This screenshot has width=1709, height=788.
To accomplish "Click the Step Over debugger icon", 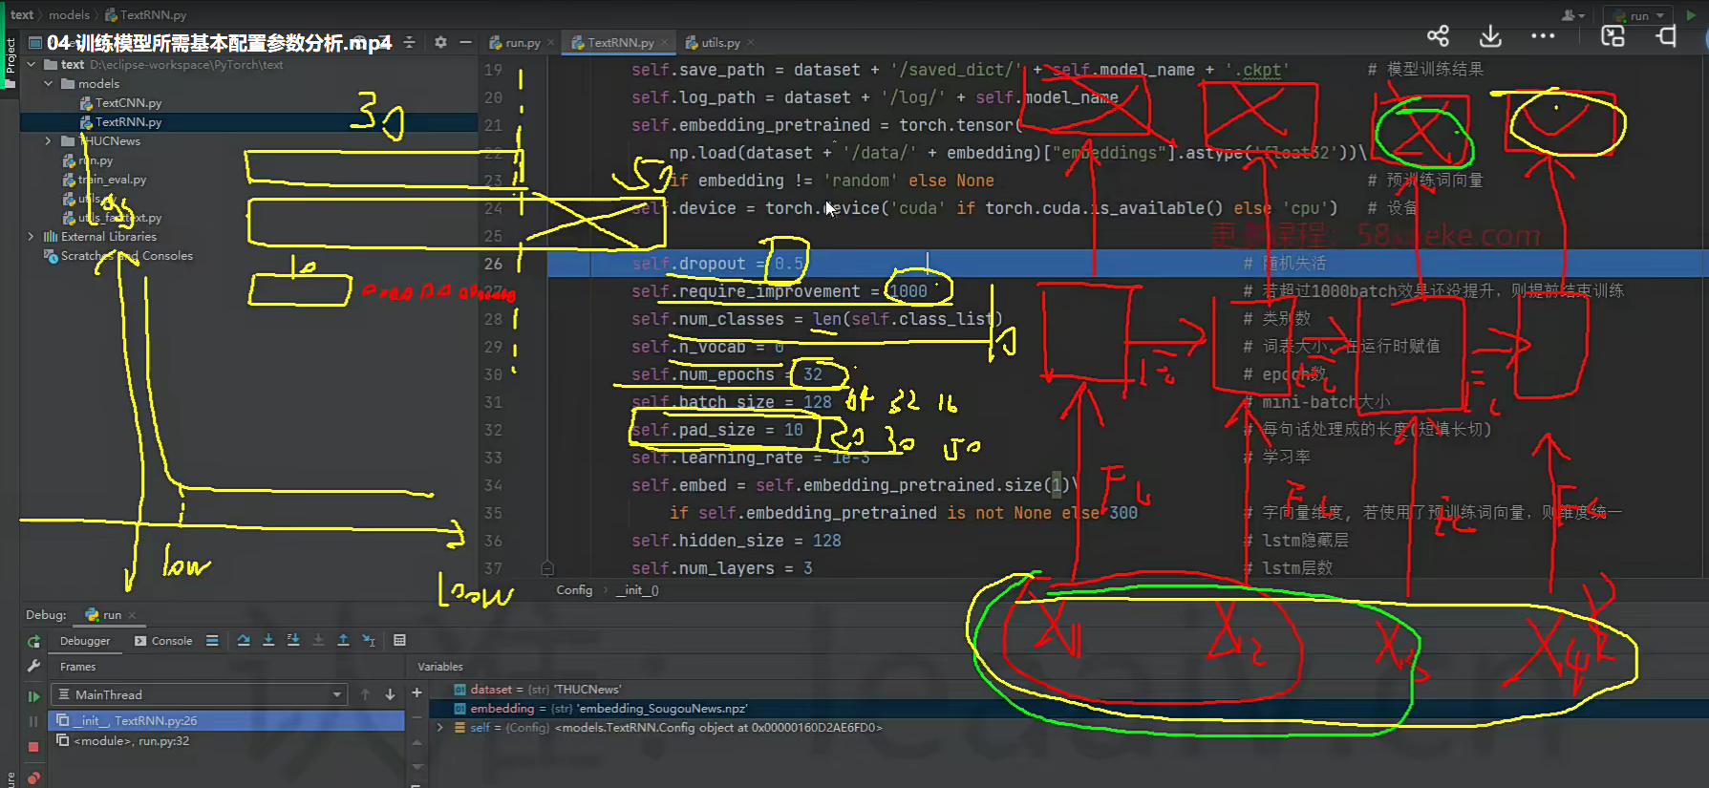I will tap(244, 641).
